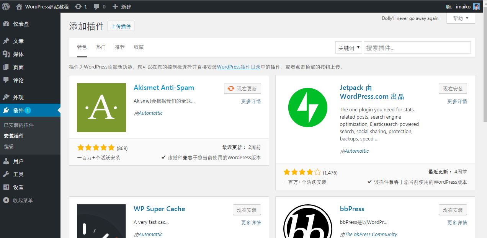
Task: Open the WordPress logo menu
Action: pos(6,7)
